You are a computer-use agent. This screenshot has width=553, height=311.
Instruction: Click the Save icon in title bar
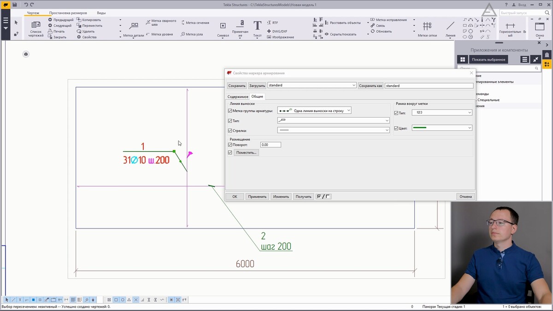(15, 5)
